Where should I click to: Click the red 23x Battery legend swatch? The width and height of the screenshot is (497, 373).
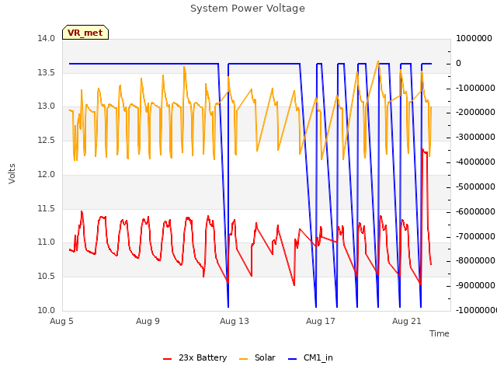(168, 359)
